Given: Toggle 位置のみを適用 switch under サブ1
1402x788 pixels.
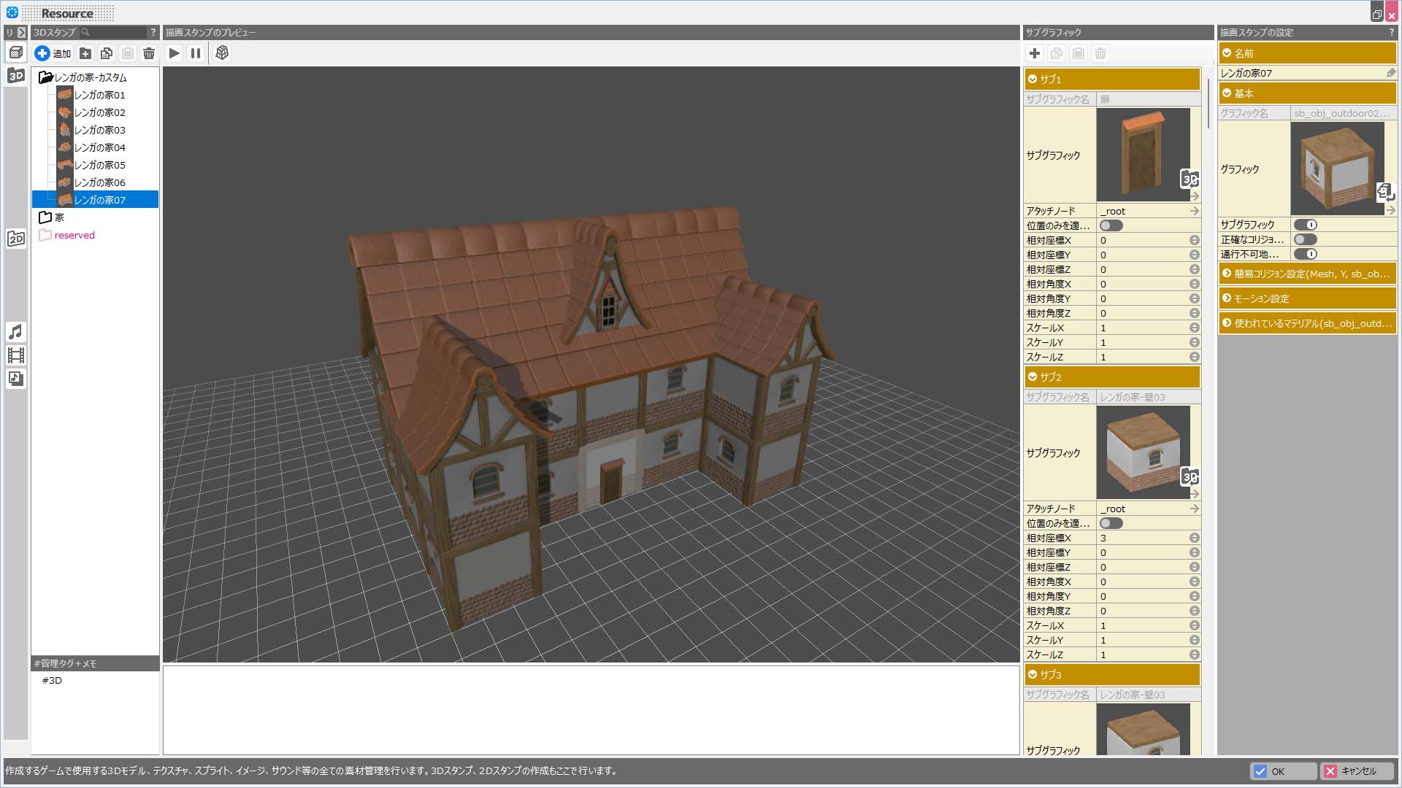Looking at the screenshot, I should click(x=1111, y=225).
